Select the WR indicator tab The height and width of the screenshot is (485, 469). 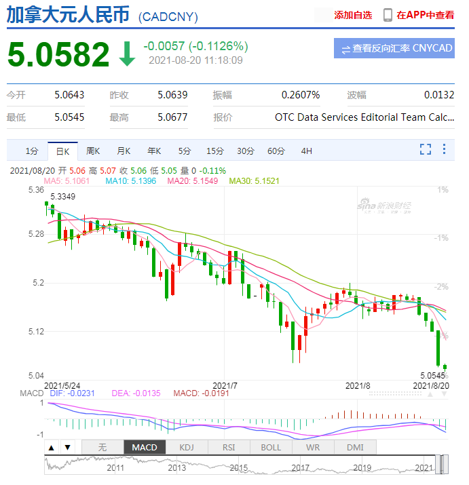pyautogui.click(x=313, y=447)
